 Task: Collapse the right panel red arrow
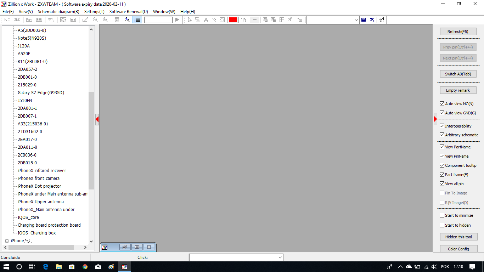click(x=435, y=119)
